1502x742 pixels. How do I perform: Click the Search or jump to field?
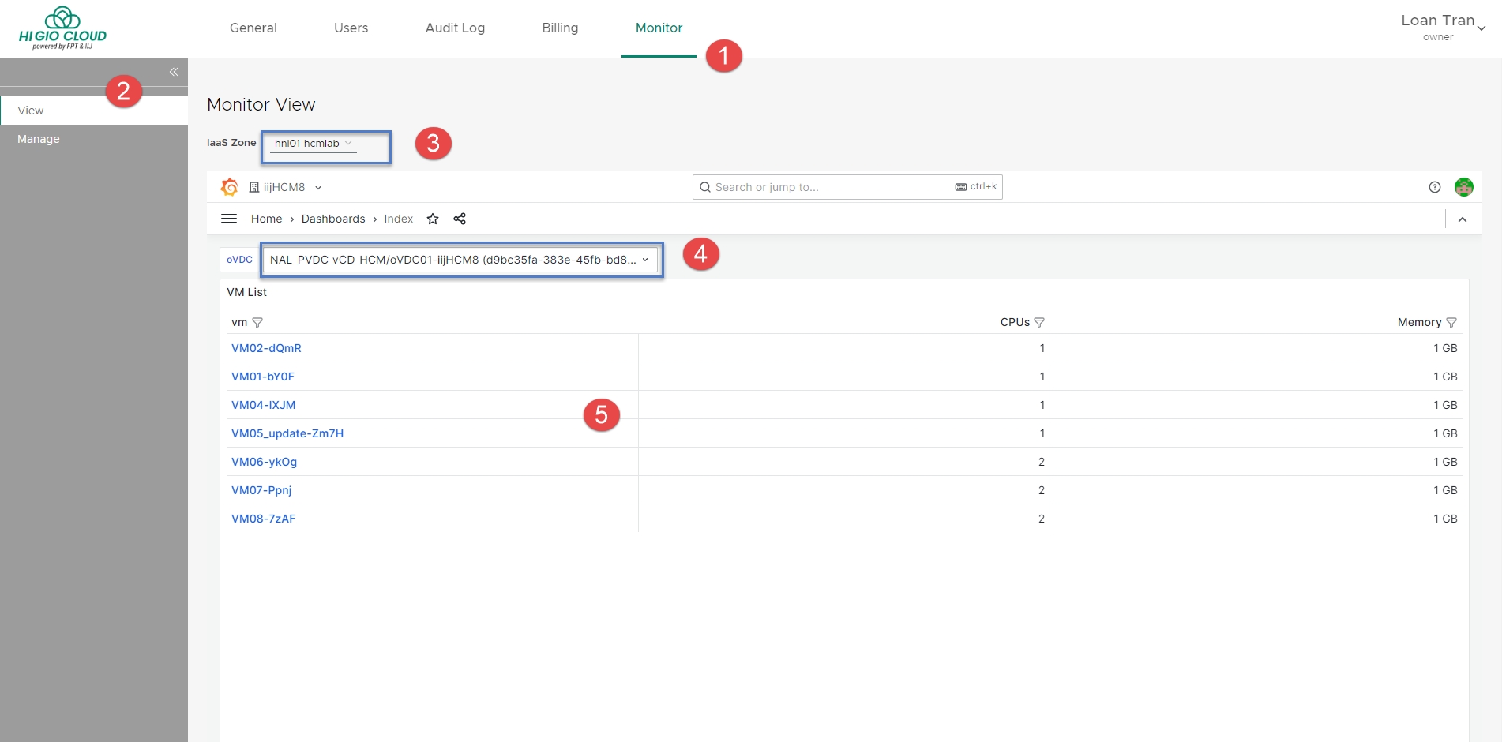pos(829,187)
